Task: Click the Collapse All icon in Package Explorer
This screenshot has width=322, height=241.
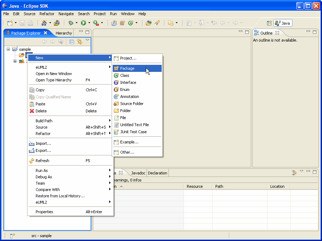Action: (x=72, y=42)
